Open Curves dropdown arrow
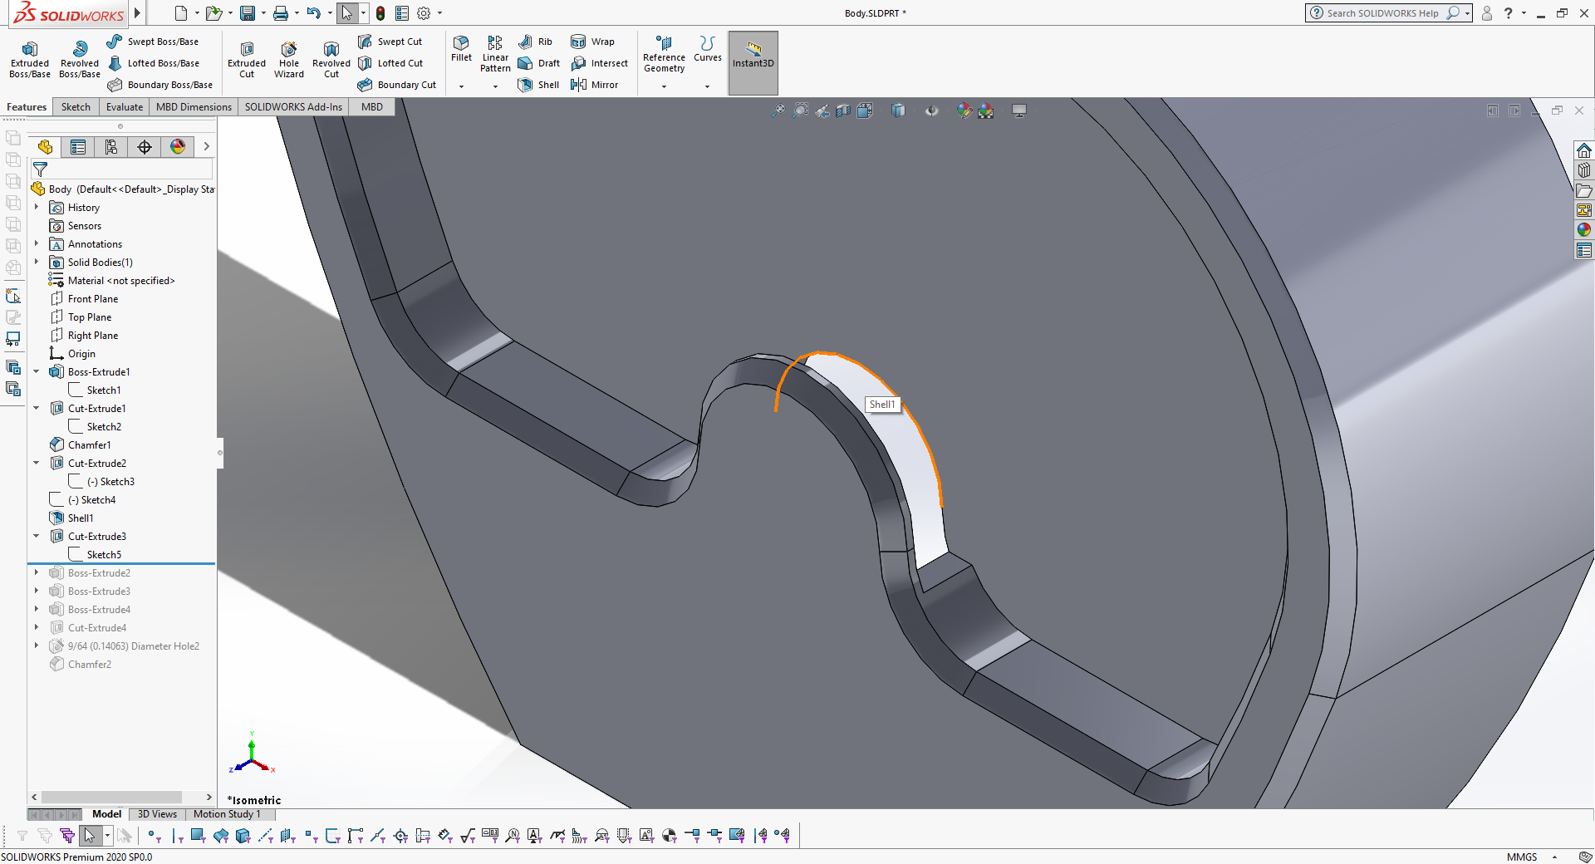 click(708, 86)
